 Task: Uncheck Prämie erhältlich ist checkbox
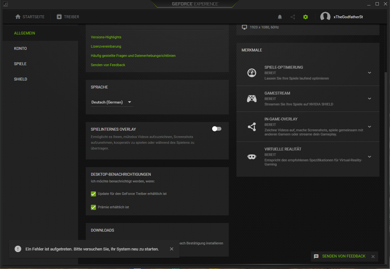click(93, 207)
